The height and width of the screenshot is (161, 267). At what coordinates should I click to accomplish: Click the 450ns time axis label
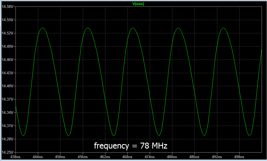60,157
